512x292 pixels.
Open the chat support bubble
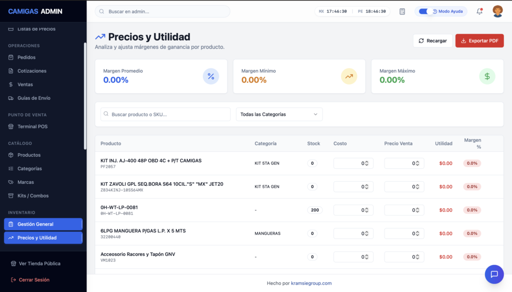[494, 274]
